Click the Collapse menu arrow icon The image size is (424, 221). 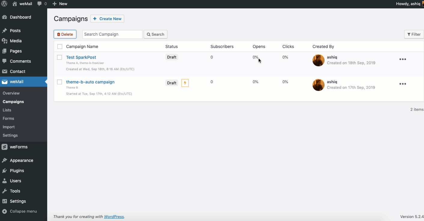click(x=5, y=211)
